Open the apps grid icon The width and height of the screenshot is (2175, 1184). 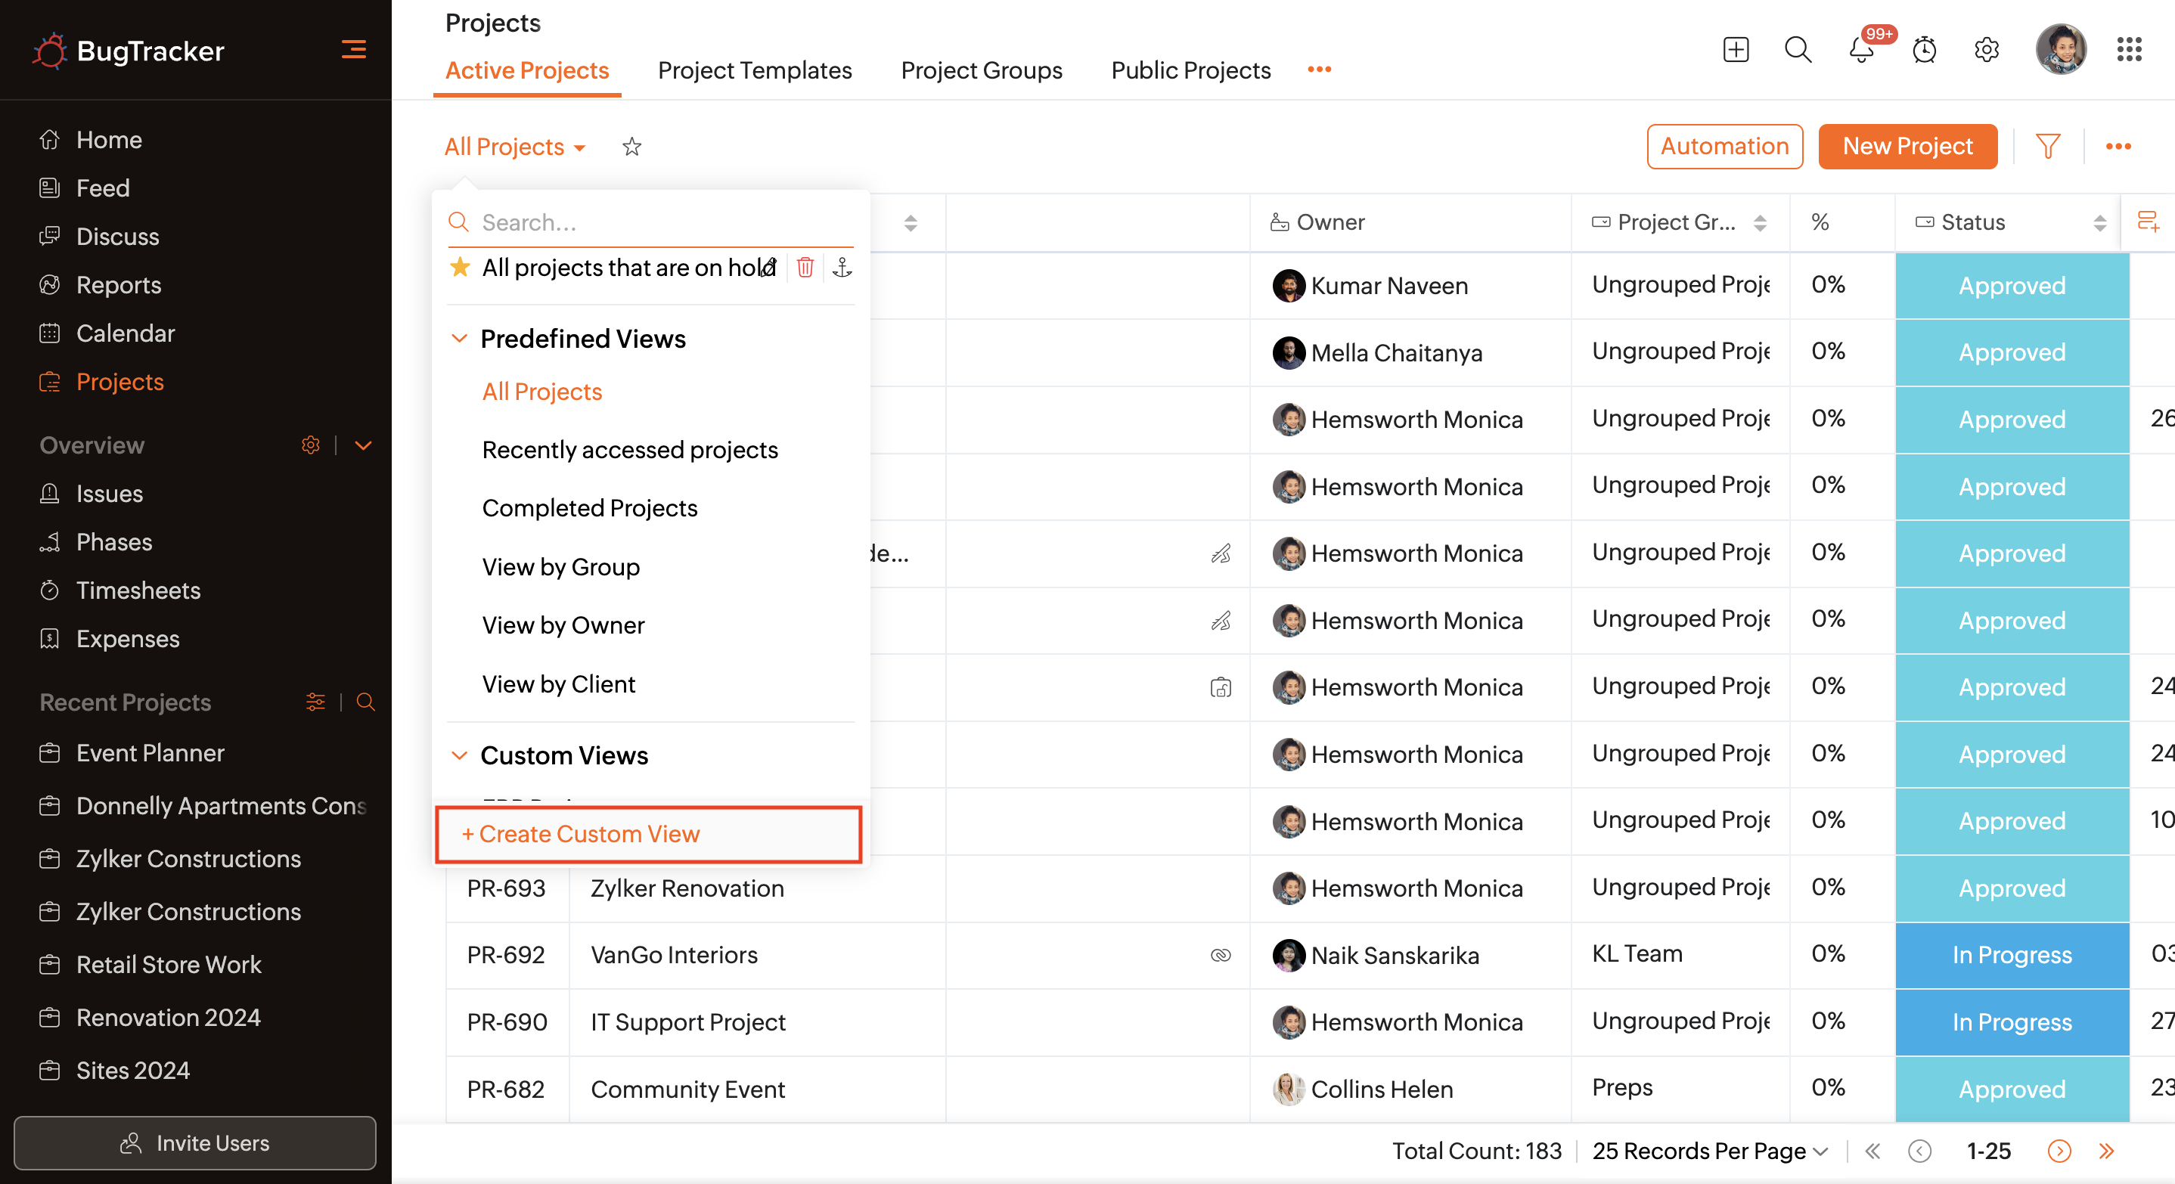[x=2129, y=50]
